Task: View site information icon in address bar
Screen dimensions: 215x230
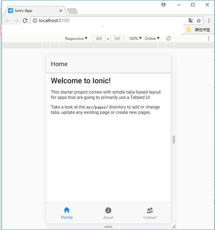Action: click(35, 21)
